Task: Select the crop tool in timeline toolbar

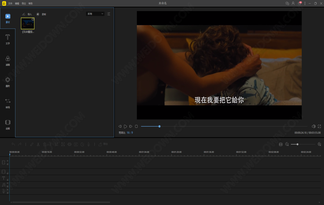Action: [57, 144]
